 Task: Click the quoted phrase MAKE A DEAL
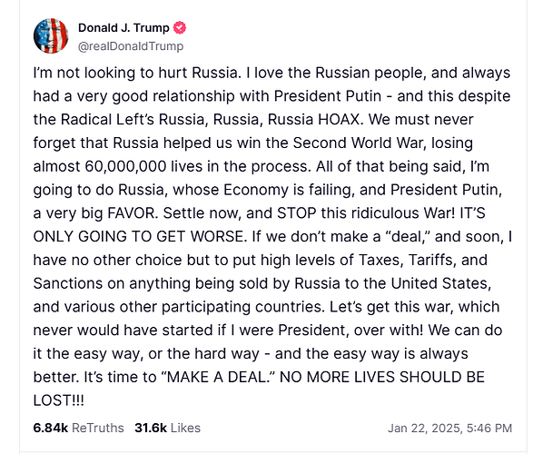pyautogui.click(x=219, y=377)
